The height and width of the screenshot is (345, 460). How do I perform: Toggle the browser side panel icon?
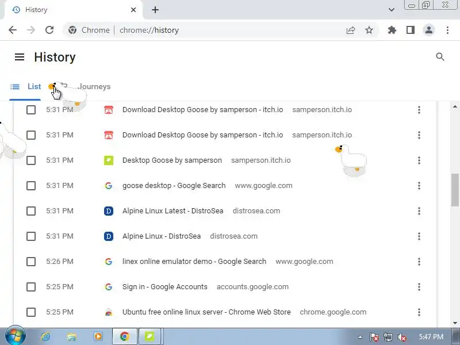tap(411, 30)
